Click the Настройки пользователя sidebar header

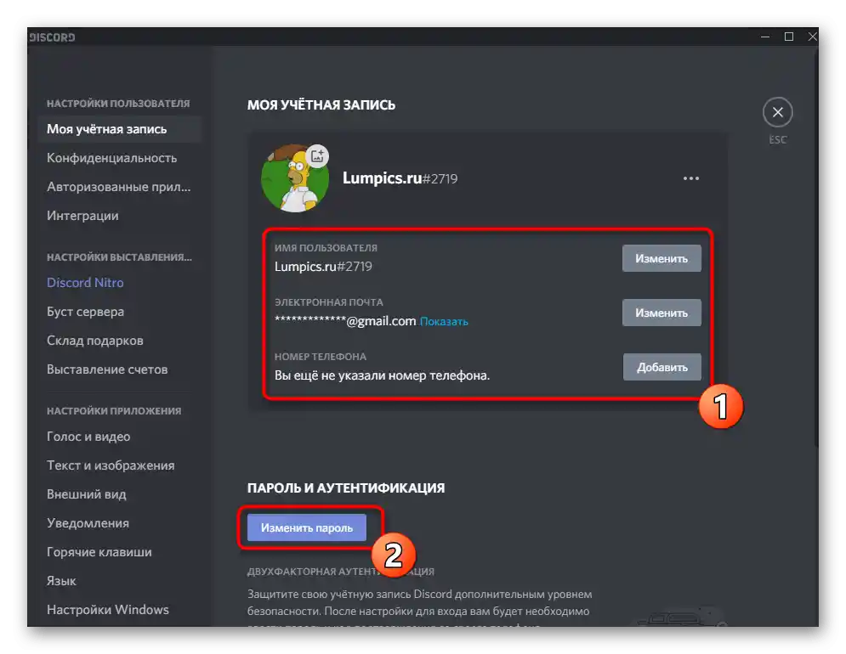click(x=118, y=104)
